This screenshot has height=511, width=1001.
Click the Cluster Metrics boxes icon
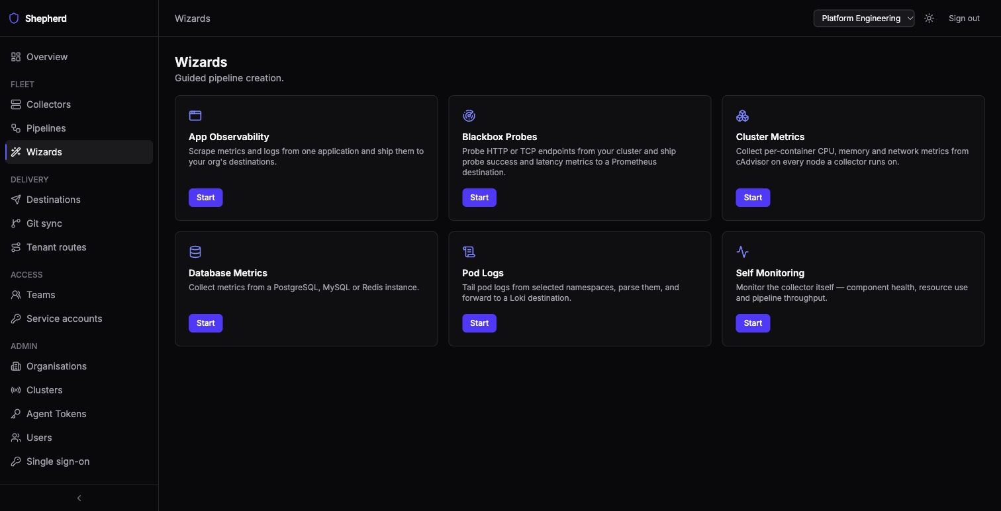click(x=742, y=116)
